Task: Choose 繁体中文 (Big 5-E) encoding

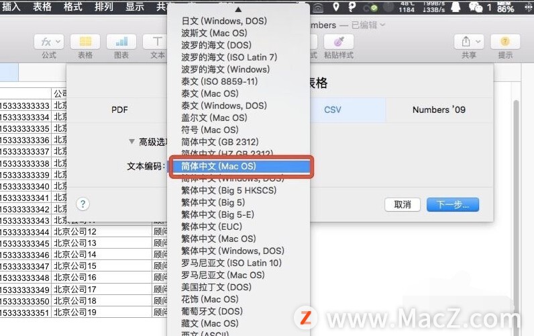Action: point(238,214)
